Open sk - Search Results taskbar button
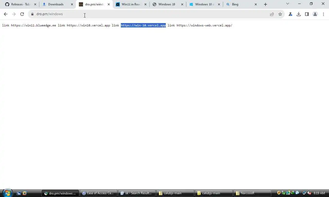 click(x=137, y=193)
